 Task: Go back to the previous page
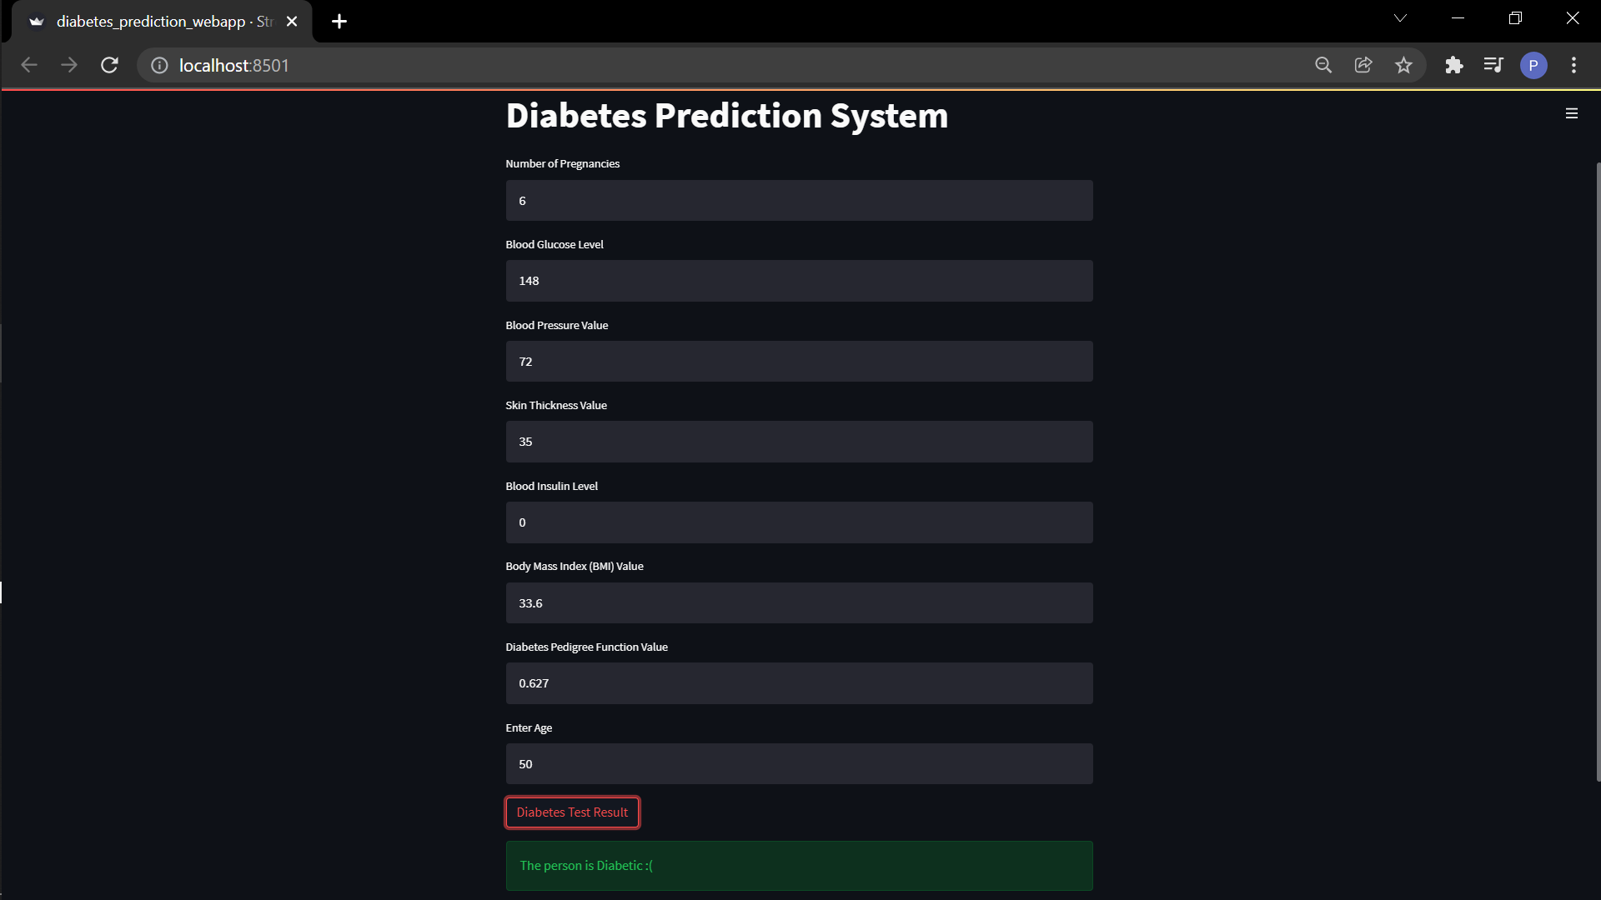click(29, 65)
